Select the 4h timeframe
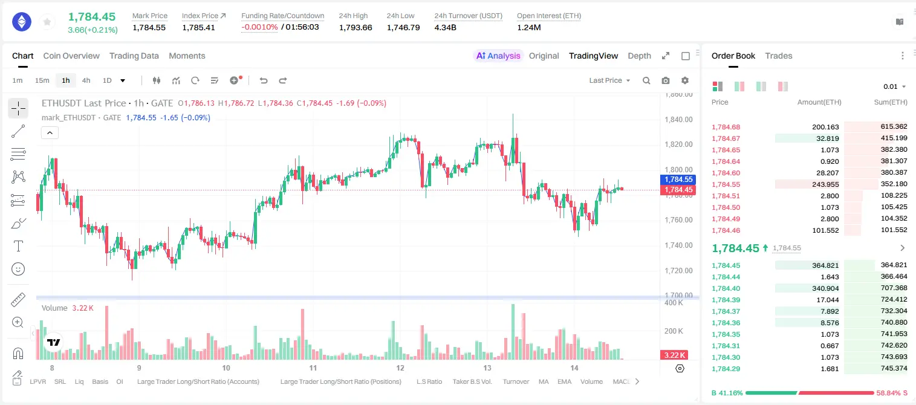The height and width of the screenshot is (405, 916). 86,80
